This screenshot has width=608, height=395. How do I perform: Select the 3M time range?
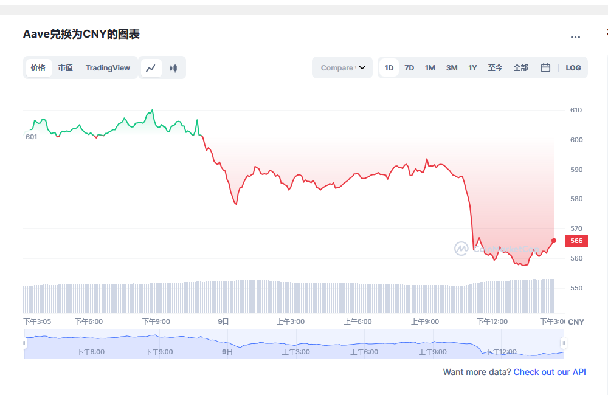point(452,68)
